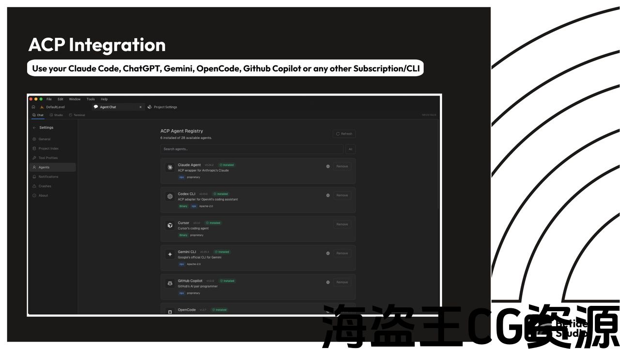The height and width of the screenshot is (349, 620).
Task: Open the Claude Agent website globe icon
Action: click(328, 166)
